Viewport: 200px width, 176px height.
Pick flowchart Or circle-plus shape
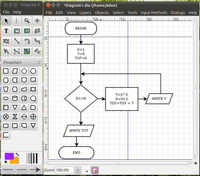[33, 117]
